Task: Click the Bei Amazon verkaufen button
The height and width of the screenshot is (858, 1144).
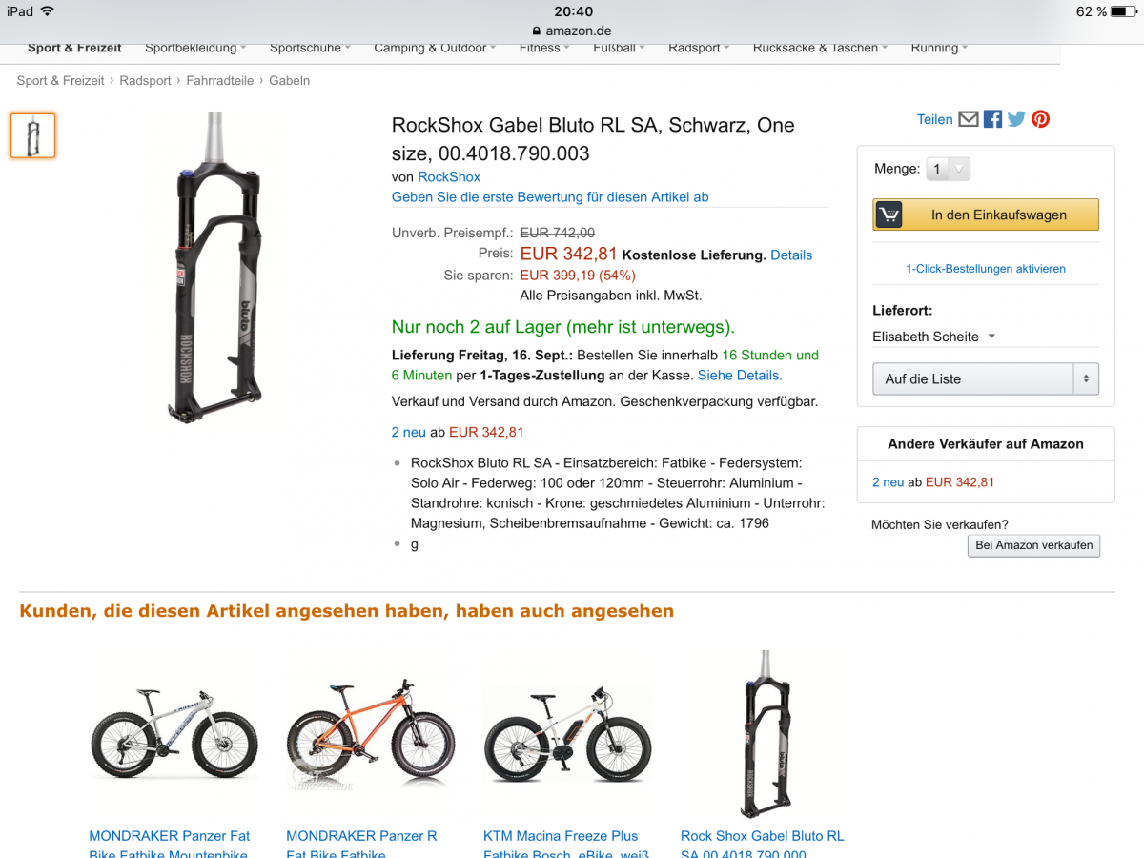Action: (1033, 545)
